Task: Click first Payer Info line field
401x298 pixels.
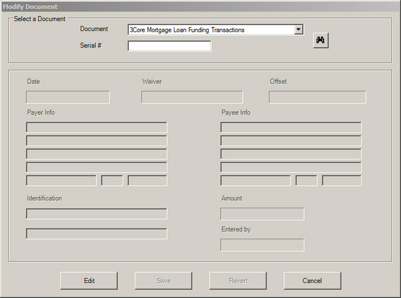Action: (x=96, y=127)
